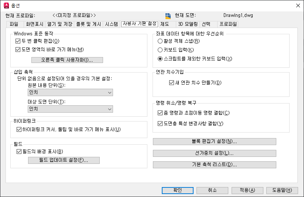The height and width of the screenshot is (197, 304).
Task: Open the 프로파일 tab
Action: 228,24
